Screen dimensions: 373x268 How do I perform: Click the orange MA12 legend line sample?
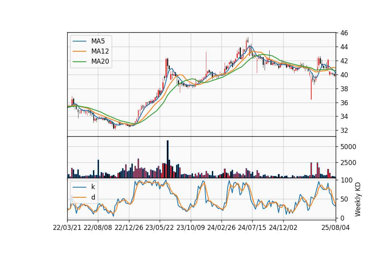point(79,51)
